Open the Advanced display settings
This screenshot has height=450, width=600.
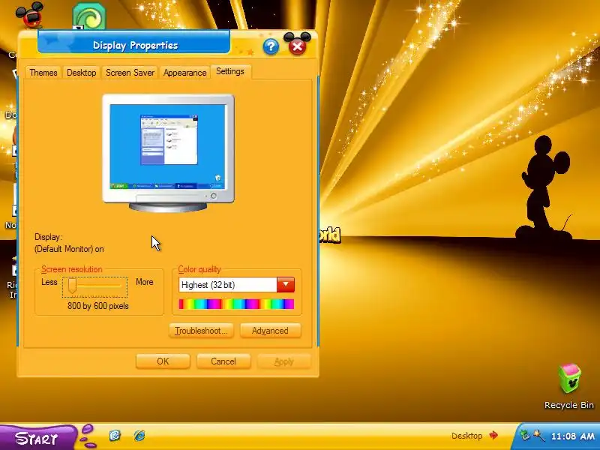[x=270, y=331]
